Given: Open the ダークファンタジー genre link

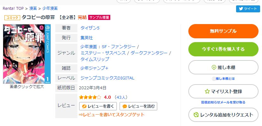Looking at the screenshot, I should pos(149,53).
